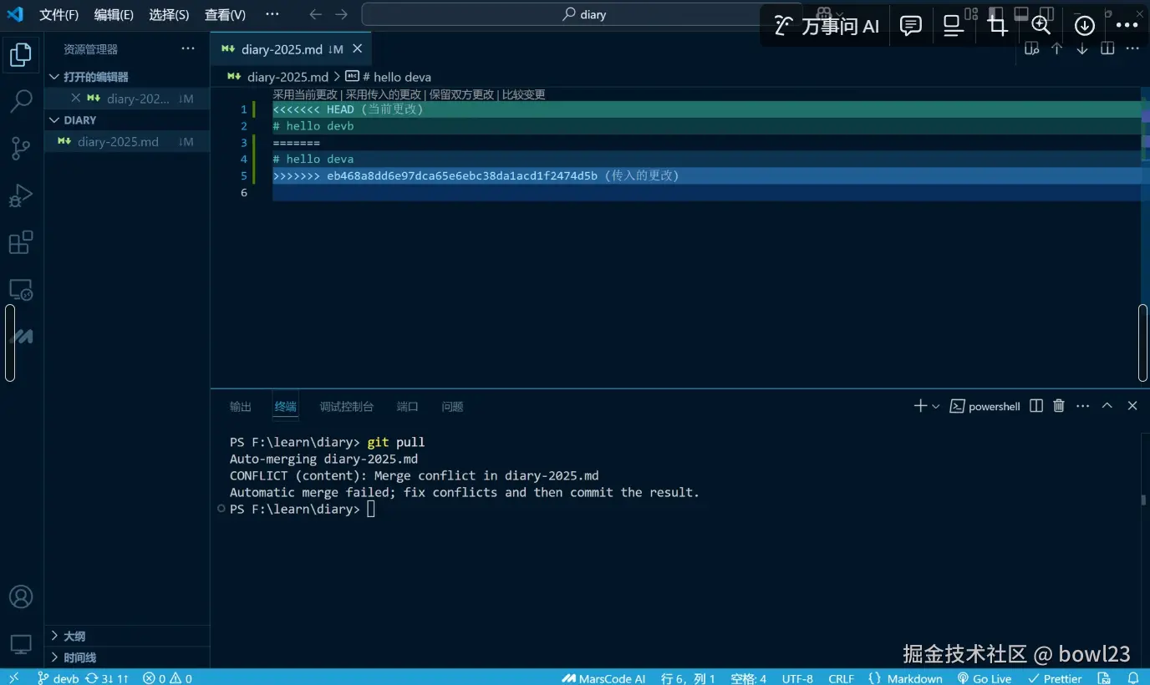
Task: Open the menu bar overflow ellipsis
Action: pos(272,14)
